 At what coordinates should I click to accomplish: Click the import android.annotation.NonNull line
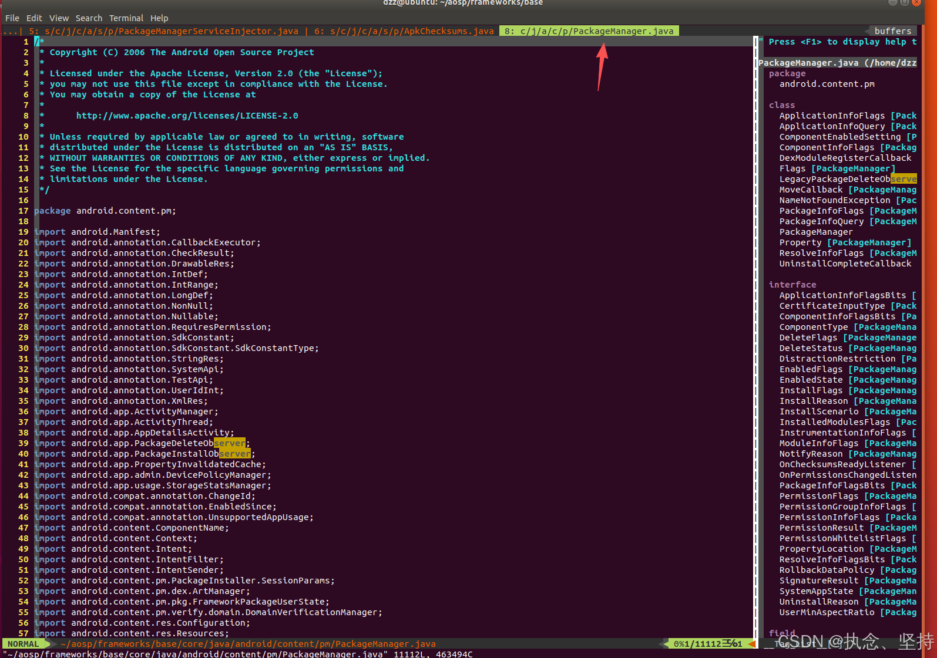(x=123, y=306)
